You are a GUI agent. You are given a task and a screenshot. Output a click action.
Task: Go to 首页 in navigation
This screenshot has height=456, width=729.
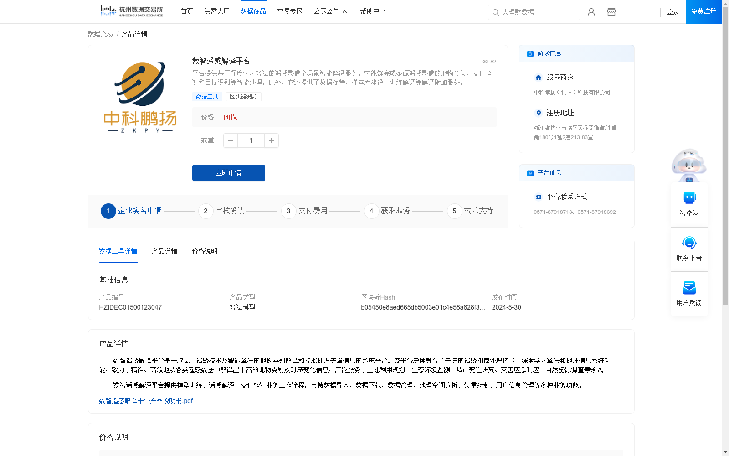click(x=187, y=11)
